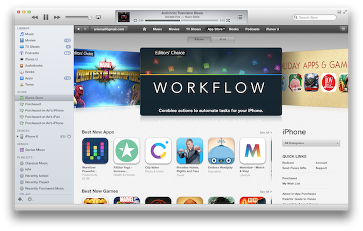The width and height of the screenshot is (363, 231).
Task: Toggle repeat icon in now playing
Action: pos(135,21)
